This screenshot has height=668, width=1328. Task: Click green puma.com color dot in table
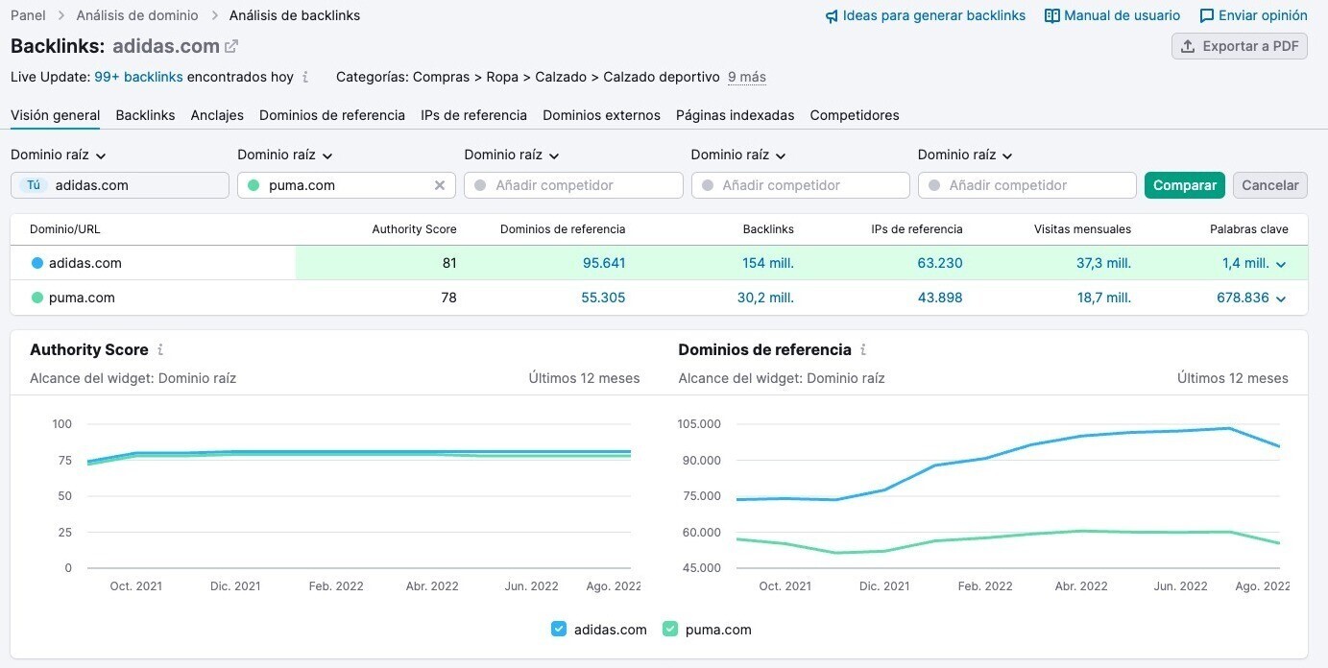click(x=37, y=298)
